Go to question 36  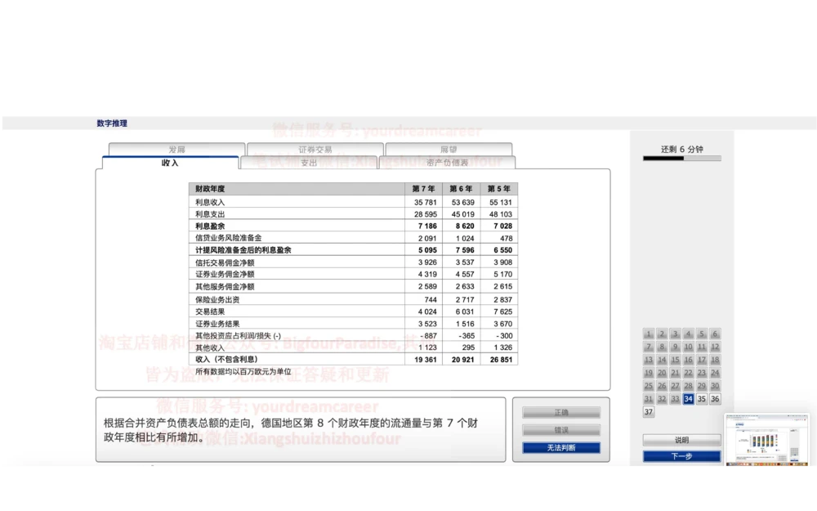[x=715, y=398]
